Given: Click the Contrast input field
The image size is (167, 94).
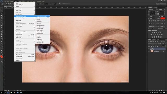Looking at the screenshot, I should [46, 4].
